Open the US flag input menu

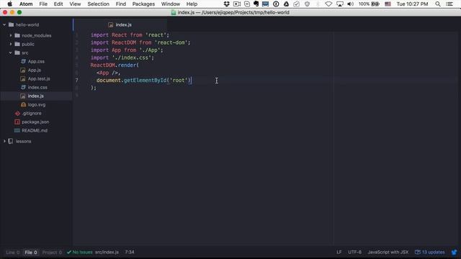388,4
